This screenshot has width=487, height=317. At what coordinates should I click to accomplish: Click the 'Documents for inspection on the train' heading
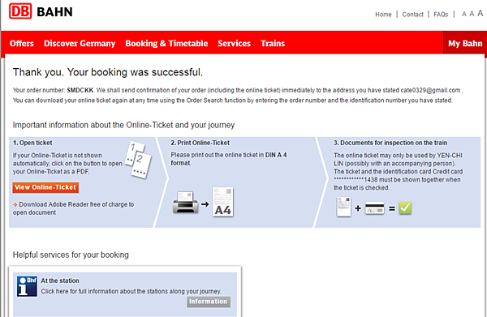[390, 143]
